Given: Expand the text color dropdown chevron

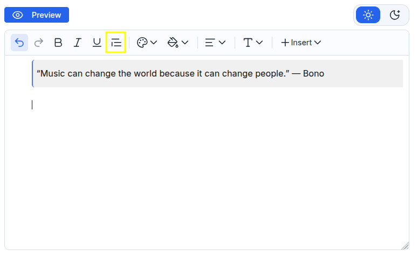Looking at the screenshot, I should click(154, 43).
